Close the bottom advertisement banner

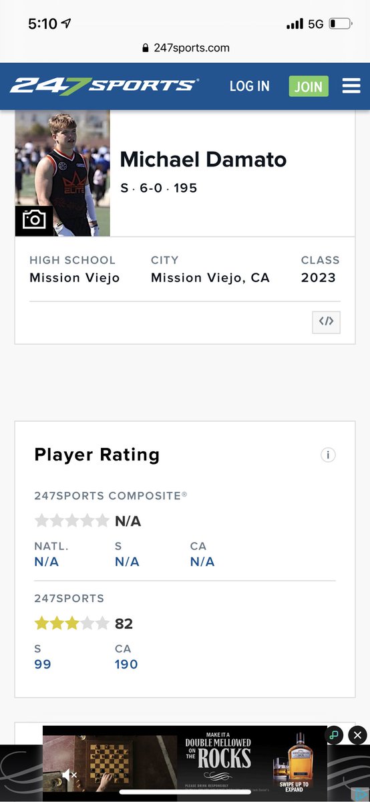tap(358, 735)
